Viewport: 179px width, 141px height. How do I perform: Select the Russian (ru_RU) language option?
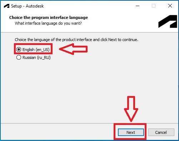tap(34, 57)
